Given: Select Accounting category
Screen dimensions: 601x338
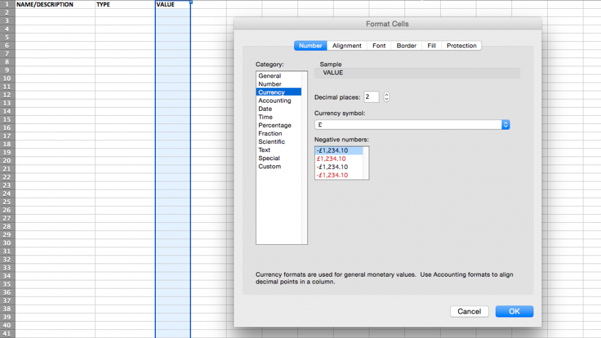Looking at the screenshot, I should tap(279, 100).
